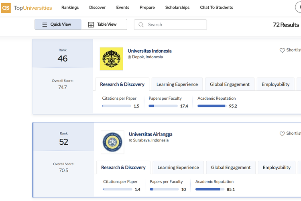The height and width of the screenshot is (201, 301).
Task: Switch to Quick View layout
Action: point(58,25)
